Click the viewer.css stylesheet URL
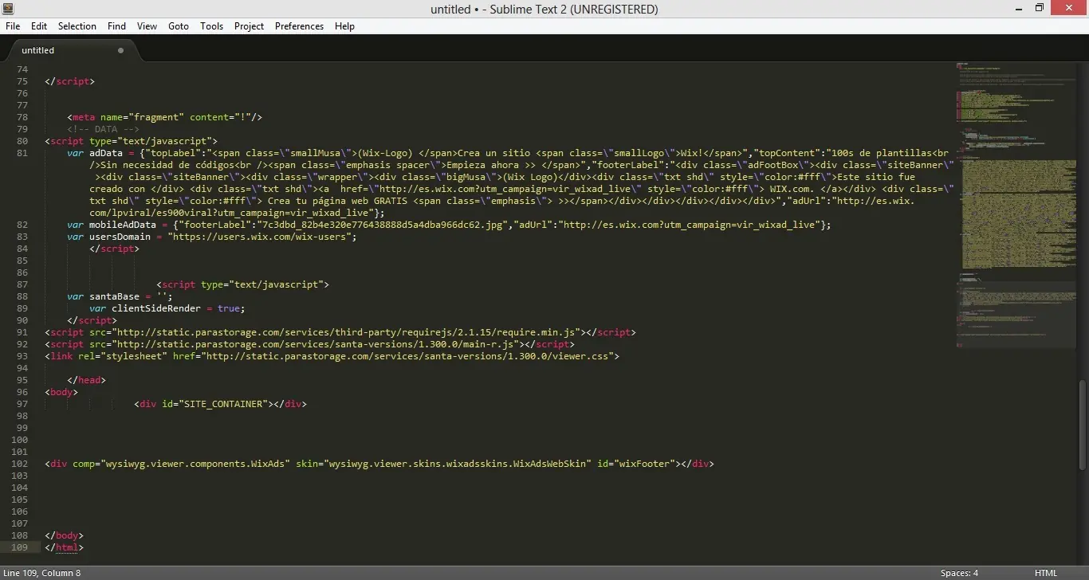 point(409,356)
